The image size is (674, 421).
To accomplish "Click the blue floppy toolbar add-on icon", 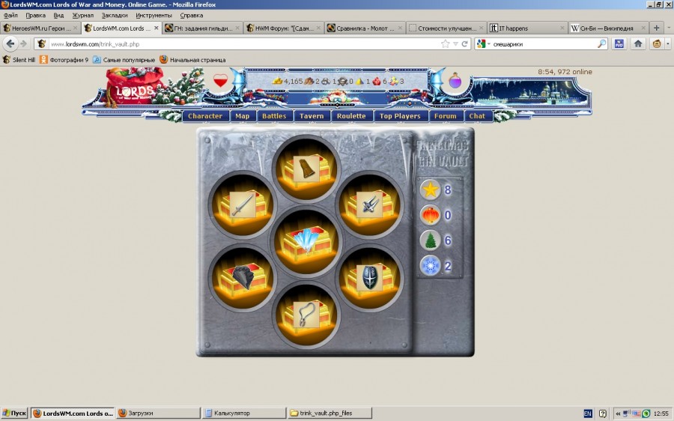I will (619, 44).
